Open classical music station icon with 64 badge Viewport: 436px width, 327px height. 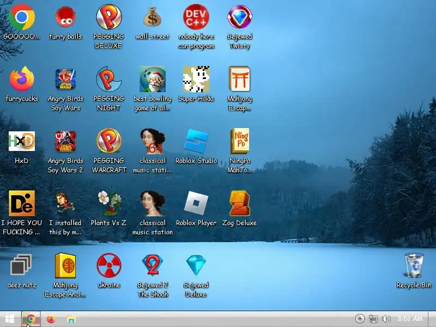click(x=153, y=141)
